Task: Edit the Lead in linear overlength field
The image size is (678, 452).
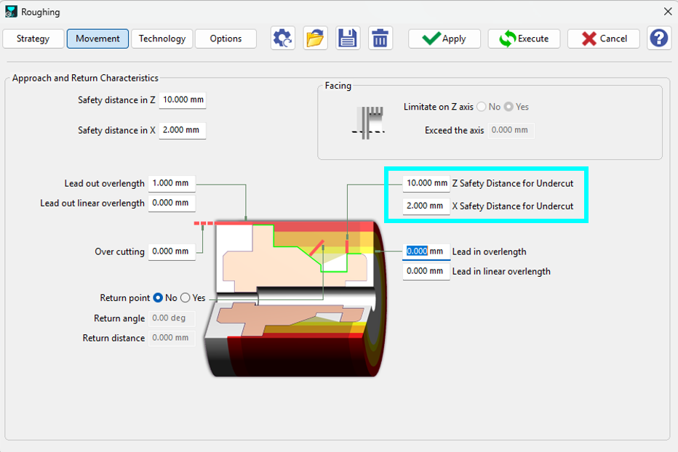Action: pos(426,271)
